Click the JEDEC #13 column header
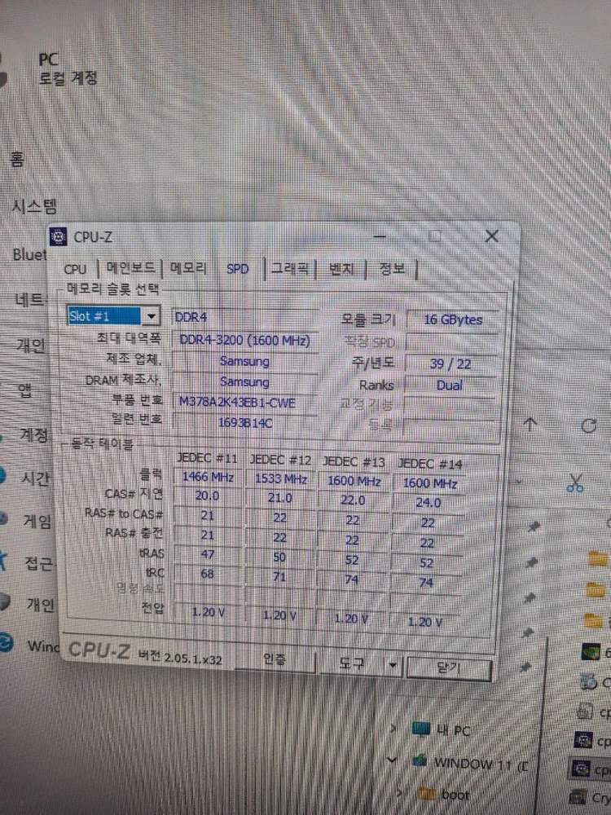Screen dimensions: 611x815 click(x=354, y=462)
